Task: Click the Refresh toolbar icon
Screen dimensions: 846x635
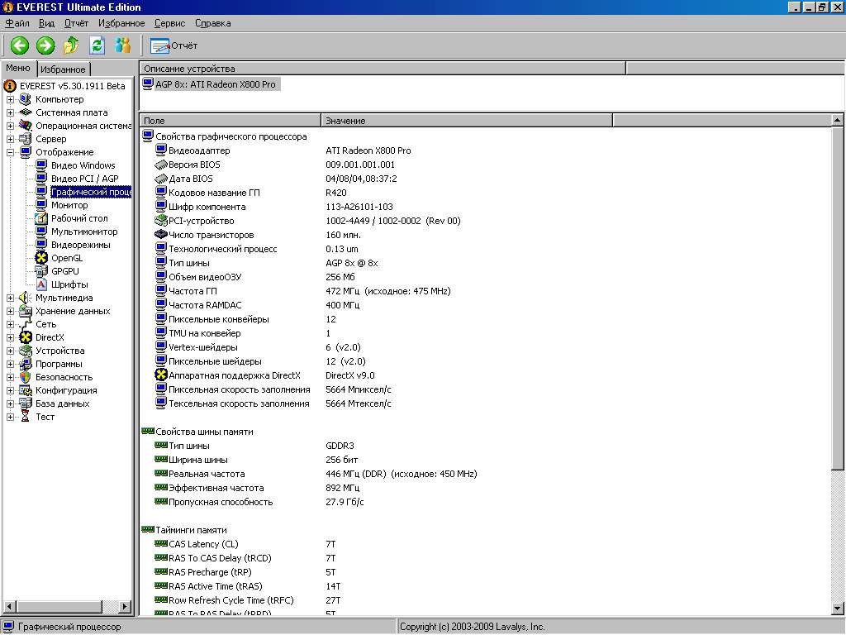Action: click(97, 45)
